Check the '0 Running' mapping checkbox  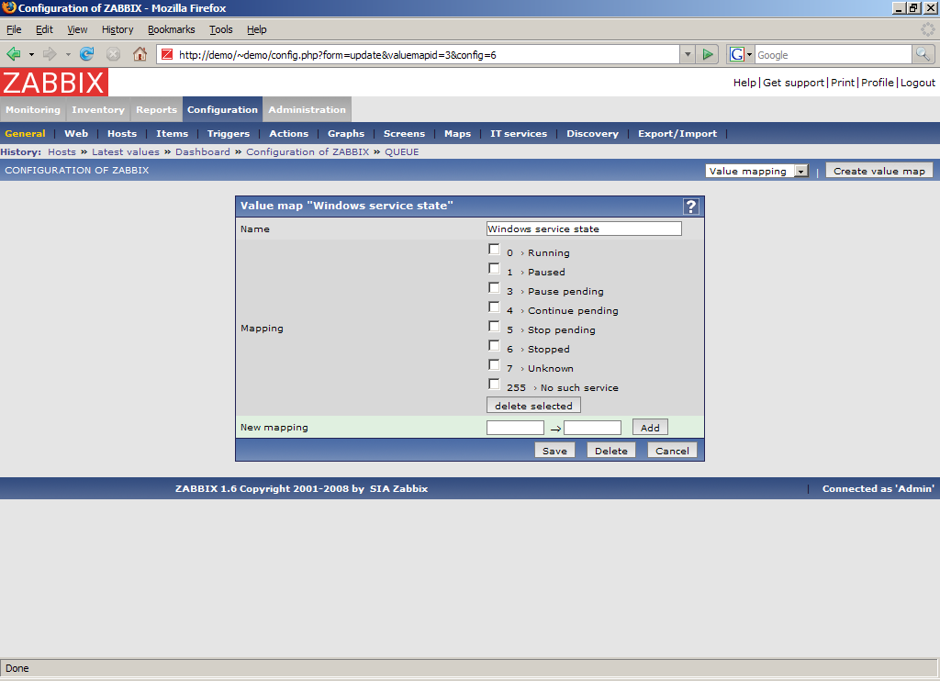tap(494, 250)
